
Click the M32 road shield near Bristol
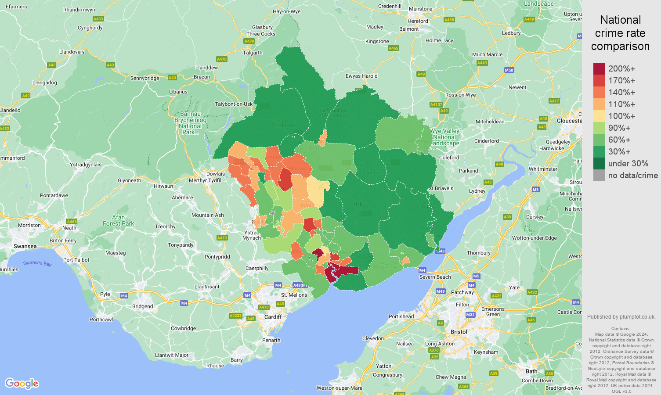pos(470,315)
